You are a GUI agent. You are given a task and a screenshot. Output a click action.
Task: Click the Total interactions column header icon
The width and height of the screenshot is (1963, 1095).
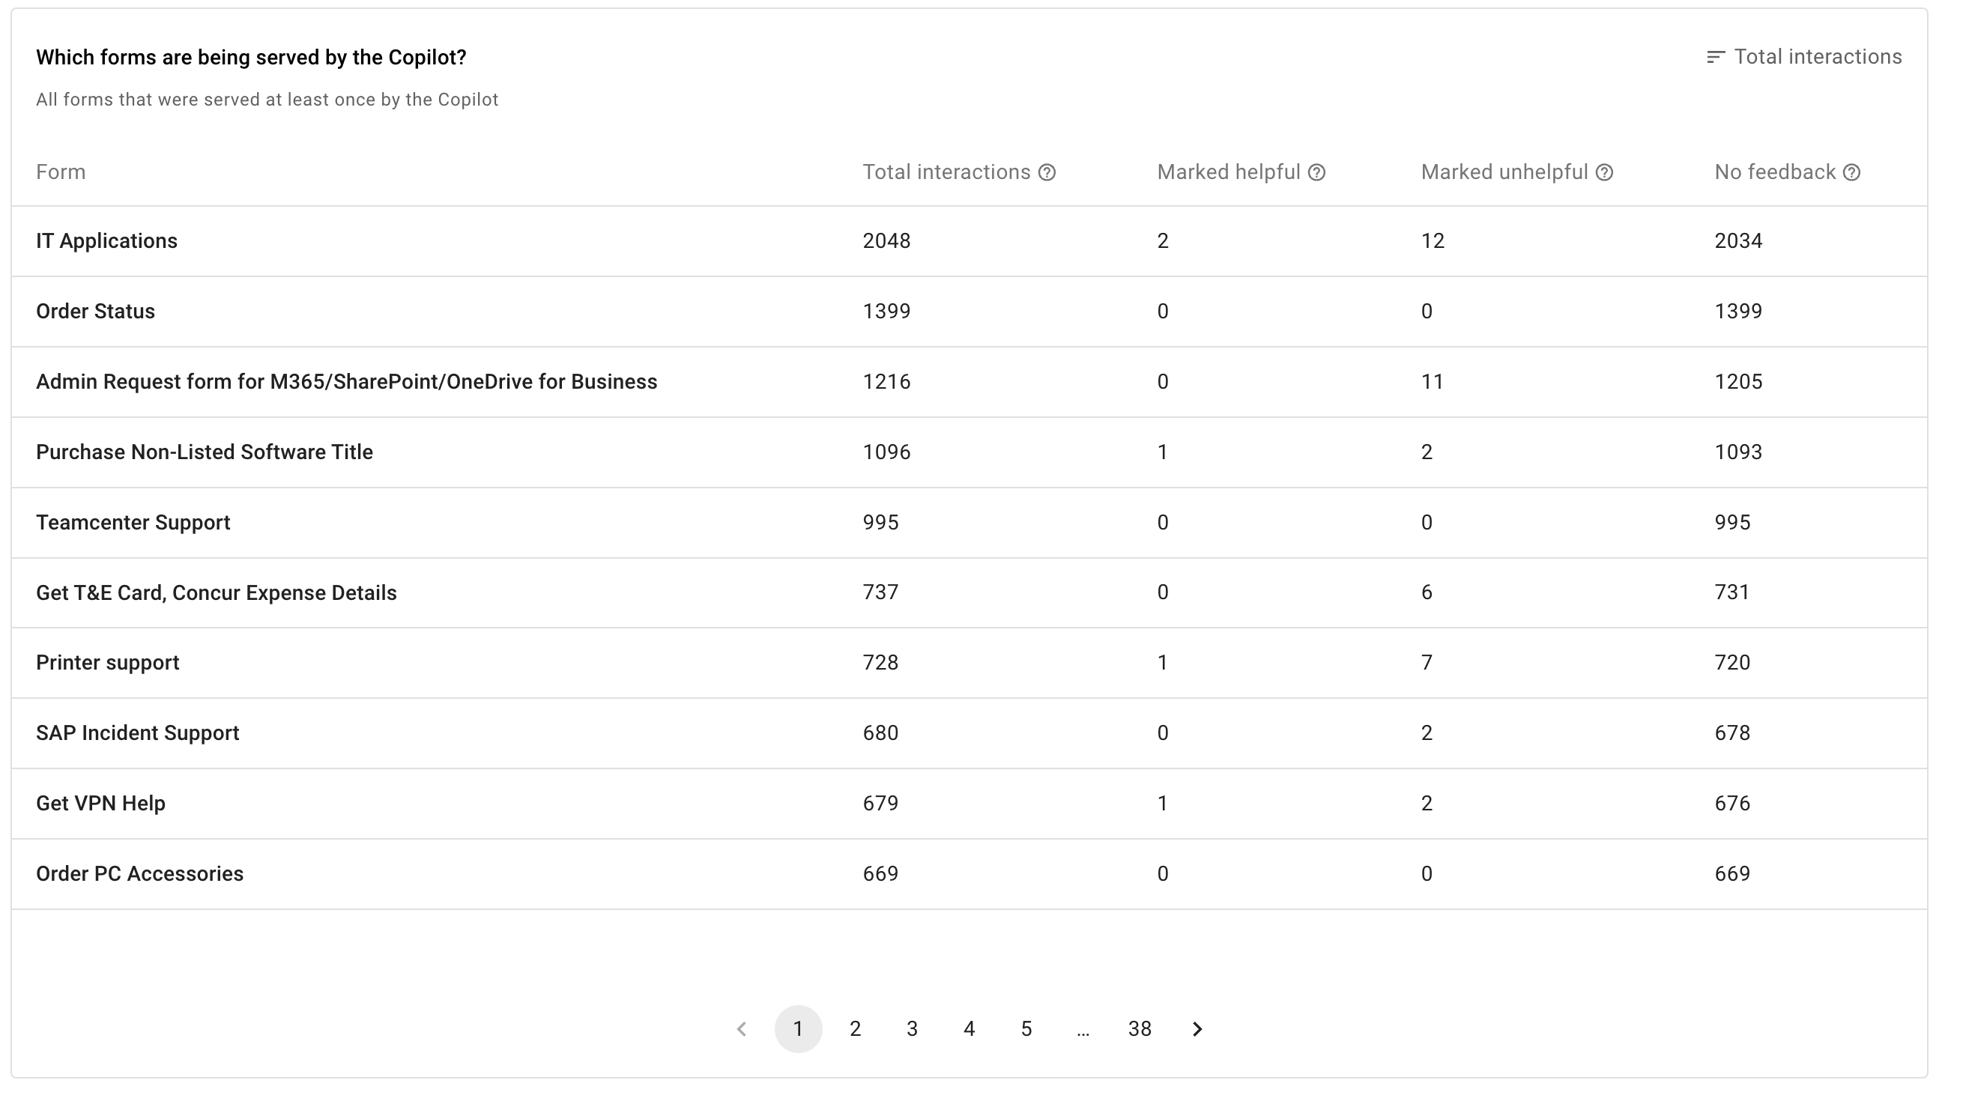tap(1052, 172)
